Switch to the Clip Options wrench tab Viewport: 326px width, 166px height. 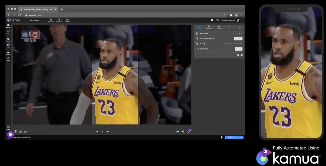pos(209,27)
